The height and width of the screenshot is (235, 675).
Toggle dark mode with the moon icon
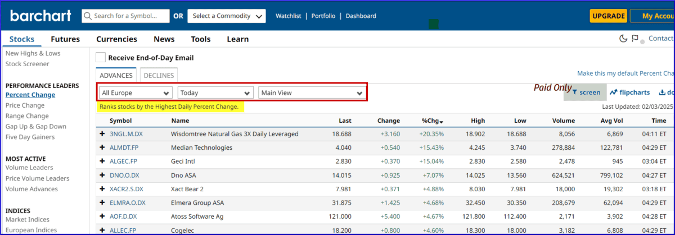click(x=623, y=39)
